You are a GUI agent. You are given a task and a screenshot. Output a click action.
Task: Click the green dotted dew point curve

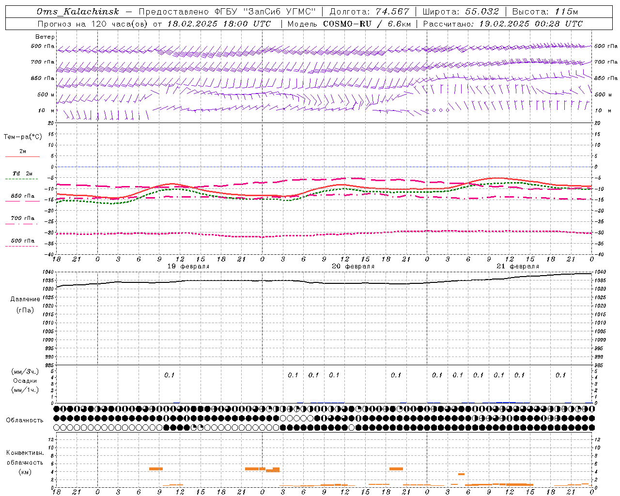coord(325,191)
